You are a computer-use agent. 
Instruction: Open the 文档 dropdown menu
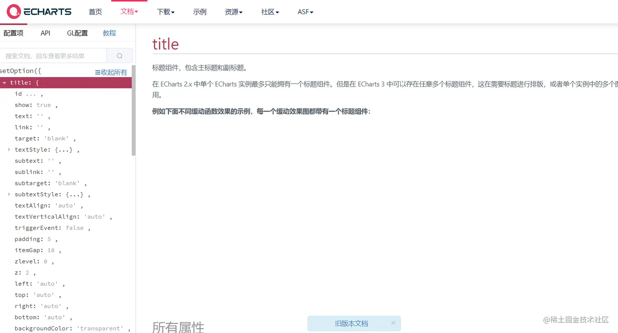(129, 11)
